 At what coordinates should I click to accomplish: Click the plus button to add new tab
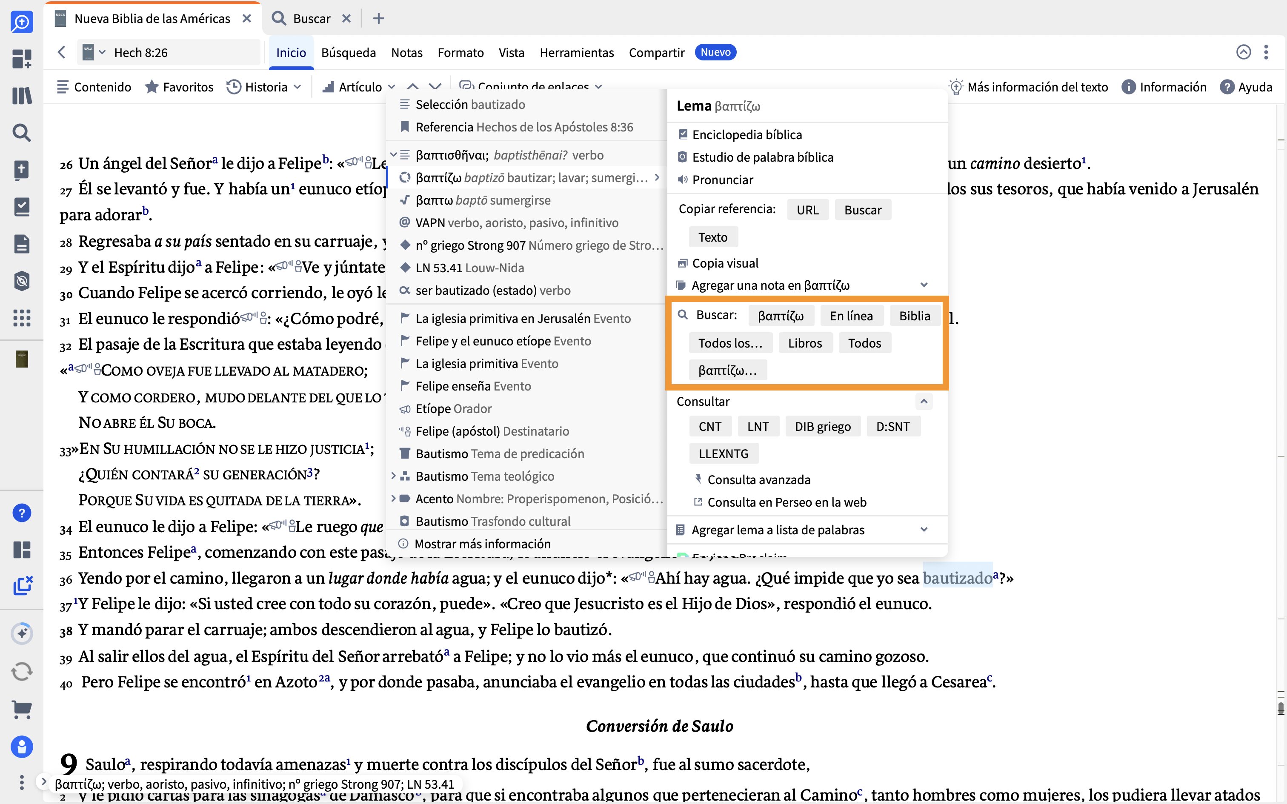tap(379, 19)
